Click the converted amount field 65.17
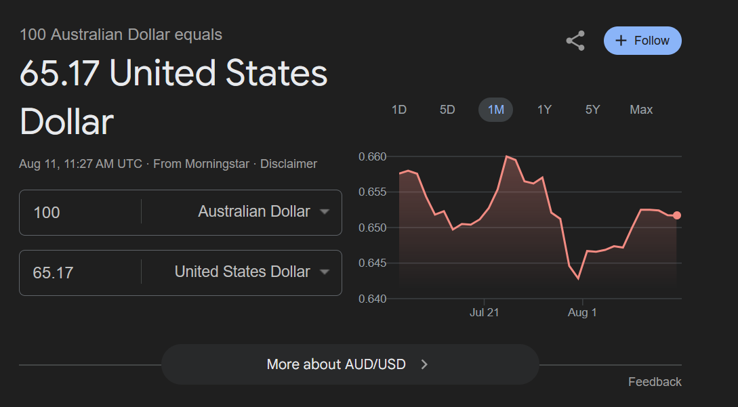This screenshot has width=738, height=407. [80, 273]
